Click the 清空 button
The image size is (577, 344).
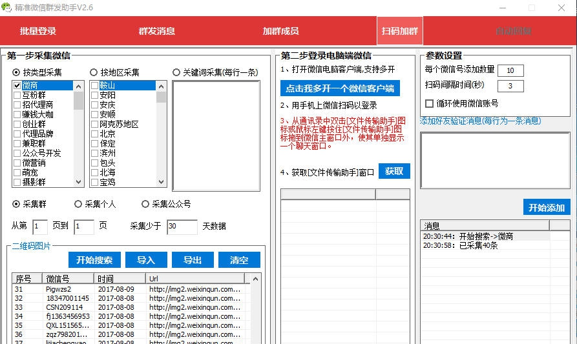[x=239, y=260]
